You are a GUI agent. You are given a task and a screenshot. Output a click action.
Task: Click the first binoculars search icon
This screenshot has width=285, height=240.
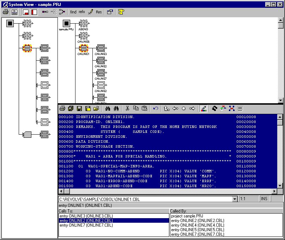tap(108, 109)
